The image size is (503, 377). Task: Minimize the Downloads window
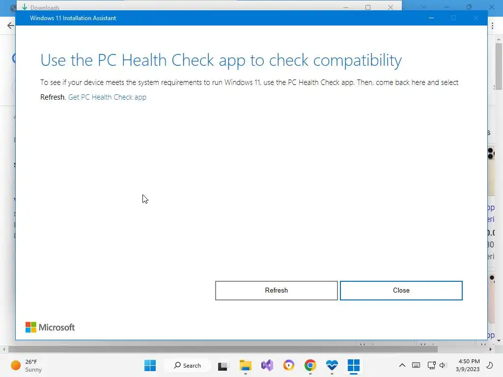click(346, 7)
